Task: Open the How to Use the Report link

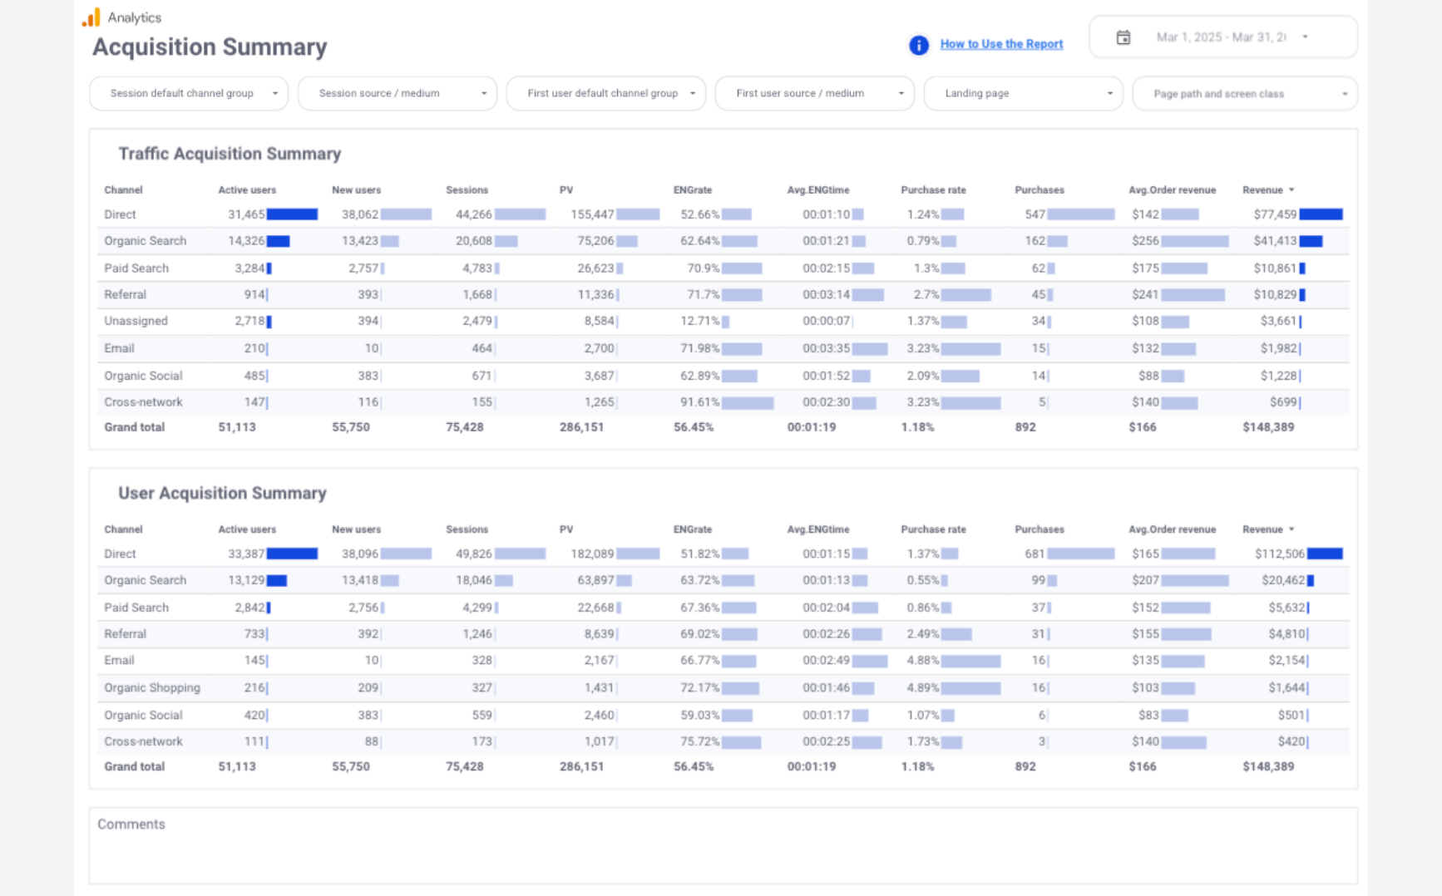Action: (x=1000, y=44)
